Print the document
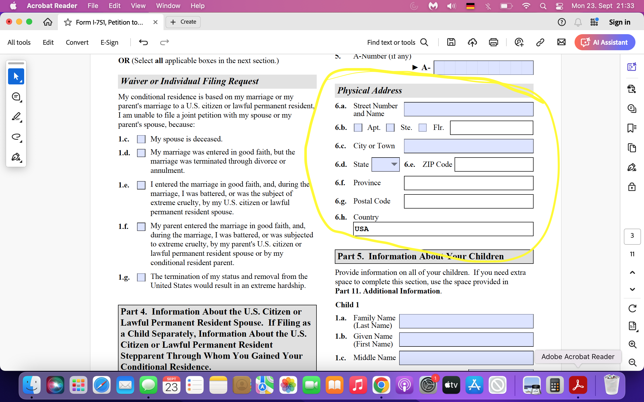This screenshot has height=402, width=644. 493,42
